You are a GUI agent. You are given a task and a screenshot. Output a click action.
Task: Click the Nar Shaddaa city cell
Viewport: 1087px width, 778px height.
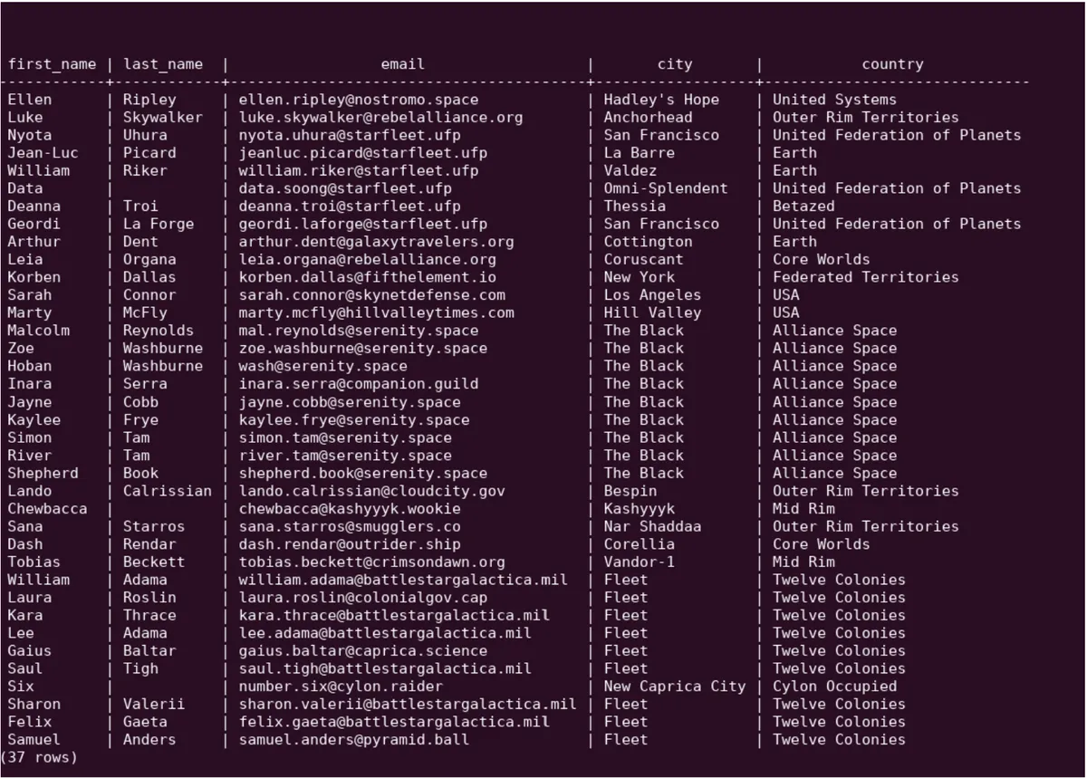(652, 526)
